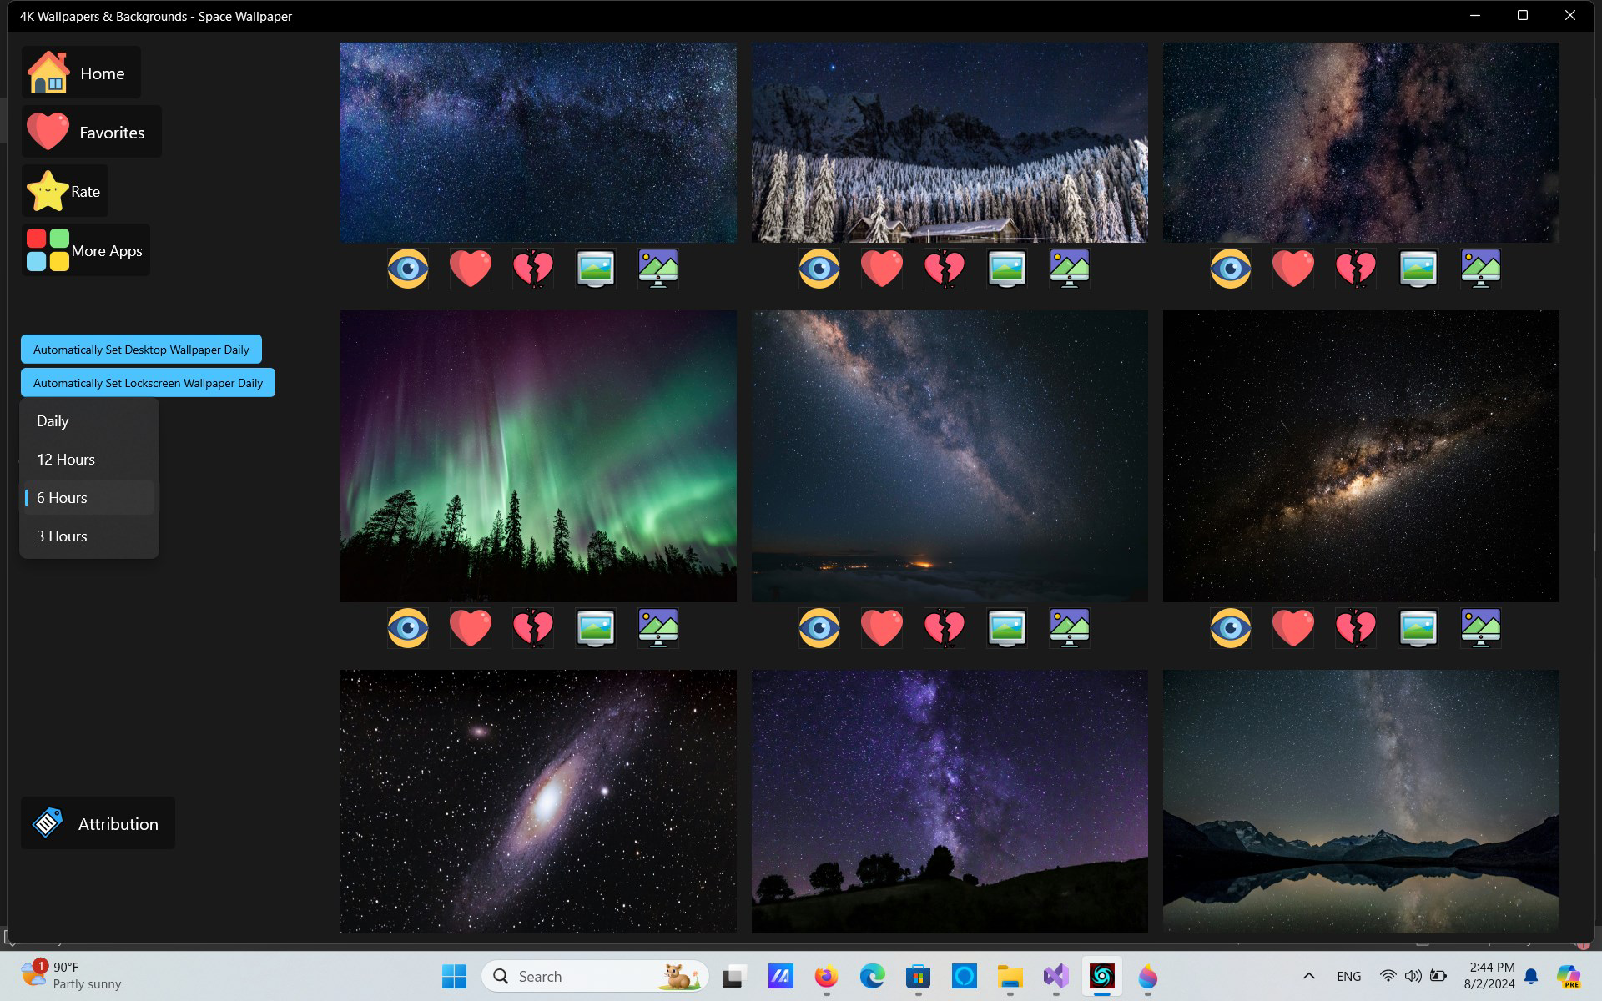Open Firefox from the taskbar
Viewport: 1602px width, 1001px height.
pos(826,976)
